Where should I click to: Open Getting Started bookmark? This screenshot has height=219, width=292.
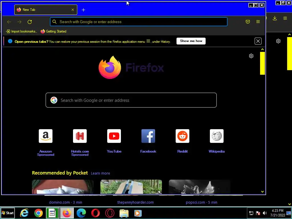click(x=53, y=31)
